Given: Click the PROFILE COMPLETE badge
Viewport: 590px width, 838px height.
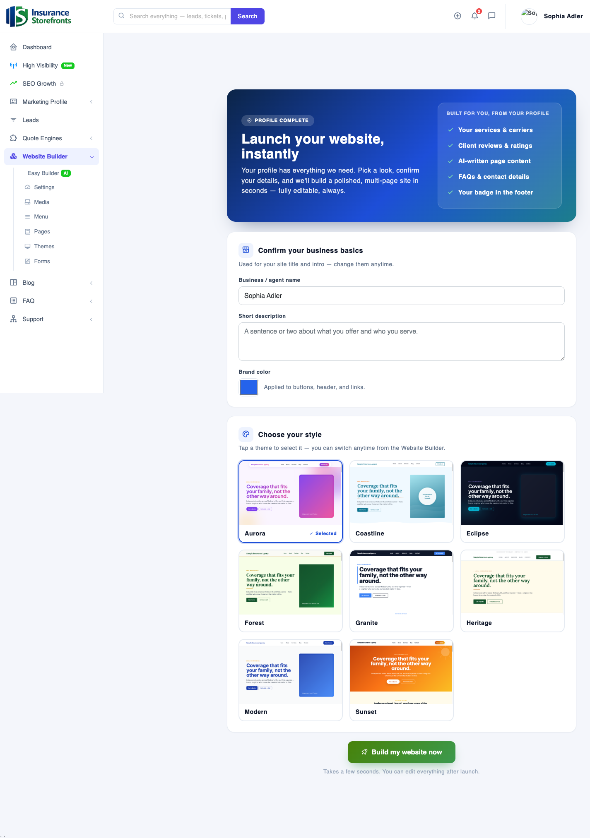Looking at the screenshot, I should tap(278, 120).
